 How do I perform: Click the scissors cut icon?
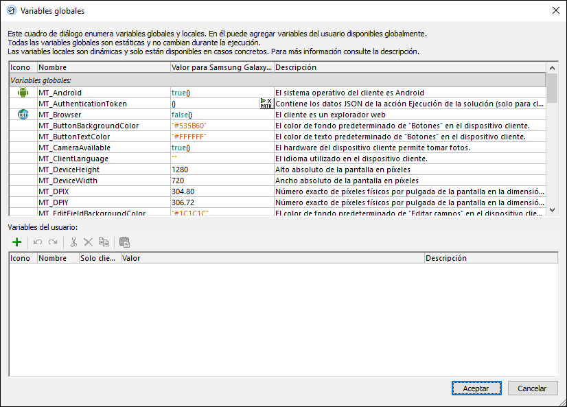pos(73,242)
